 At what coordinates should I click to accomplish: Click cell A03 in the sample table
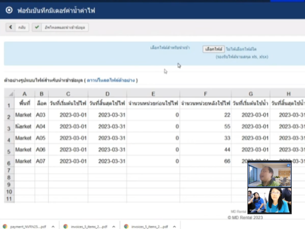point(40,115)
